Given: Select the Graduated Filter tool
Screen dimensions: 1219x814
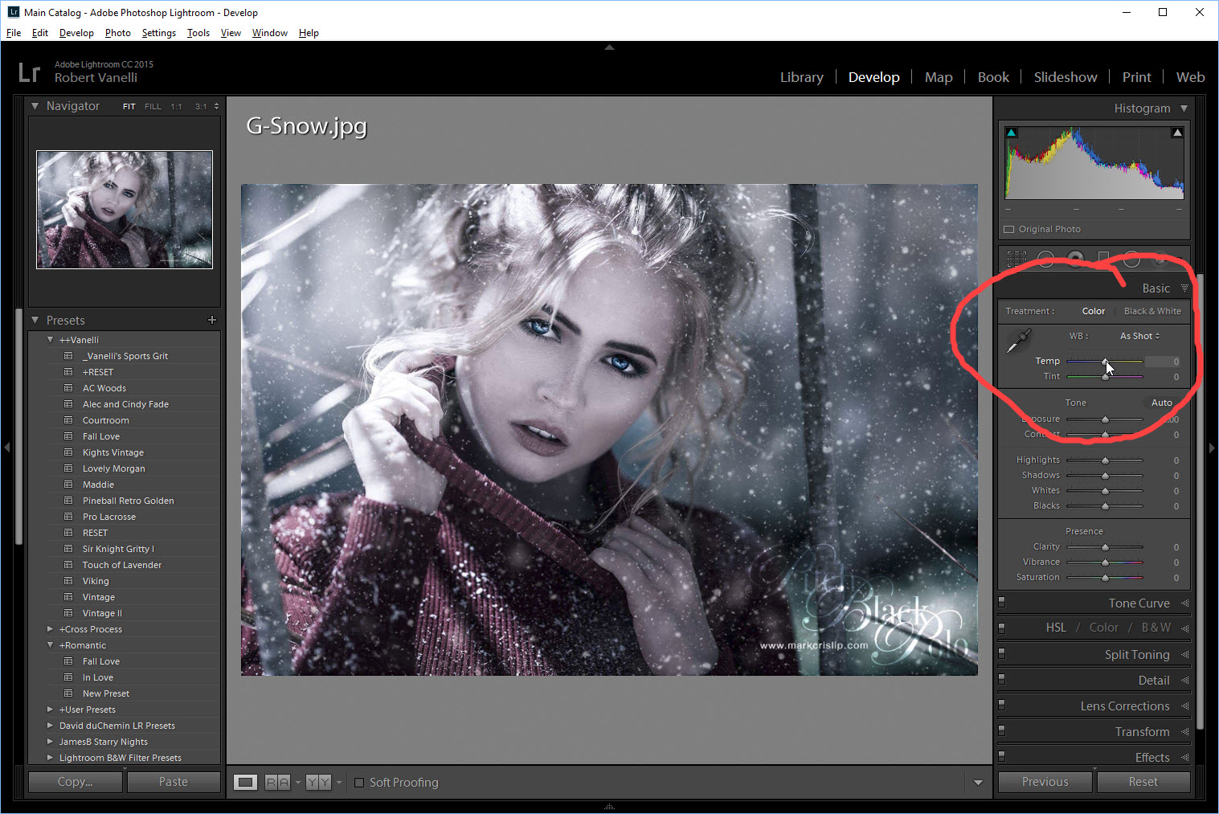Looking at the screenshot, I should (x=1104, y=259).
